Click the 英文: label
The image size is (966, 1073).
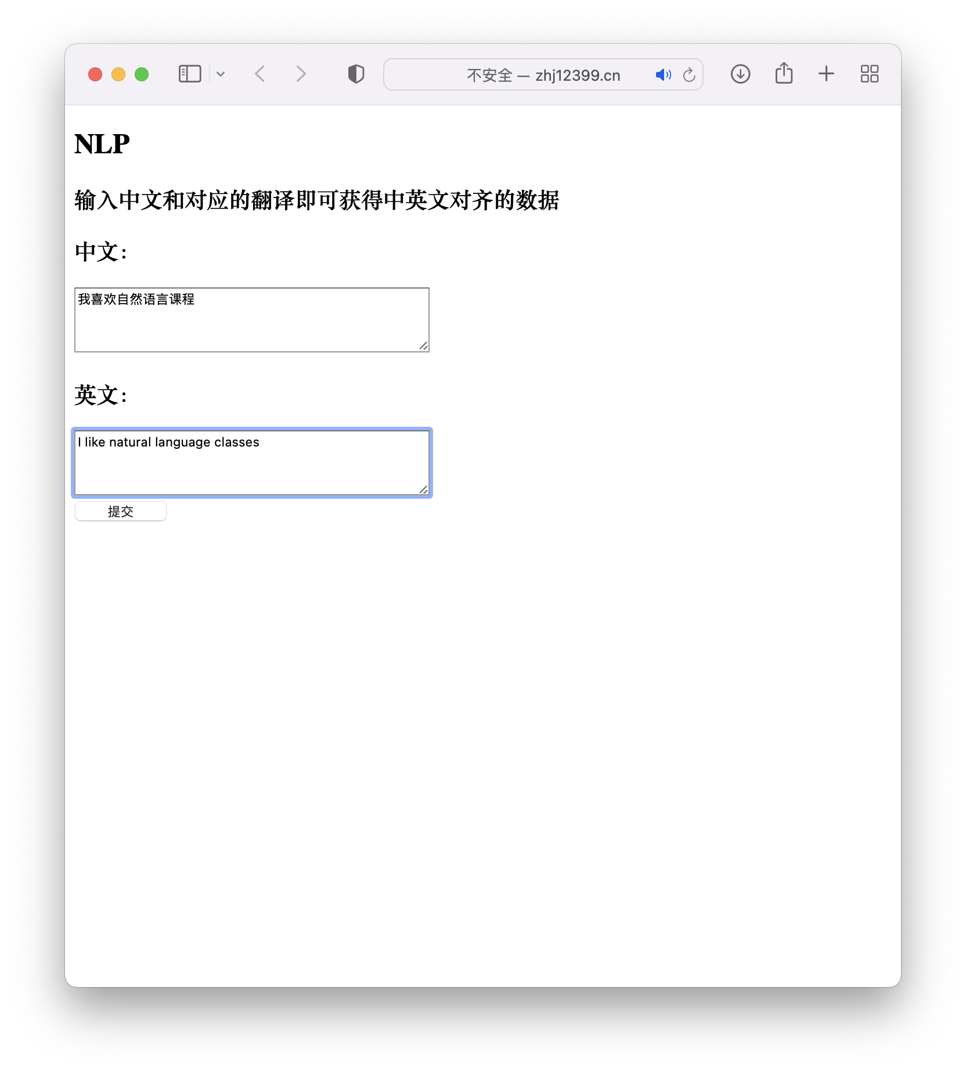pyautogui.click(x=101, y=395)
